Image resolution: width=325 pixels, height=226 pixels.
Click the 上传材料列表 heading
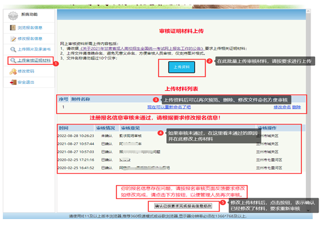pos(181,88)
